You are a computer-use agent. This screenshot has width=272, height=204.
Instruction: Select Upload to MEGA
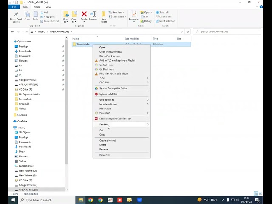122,94
